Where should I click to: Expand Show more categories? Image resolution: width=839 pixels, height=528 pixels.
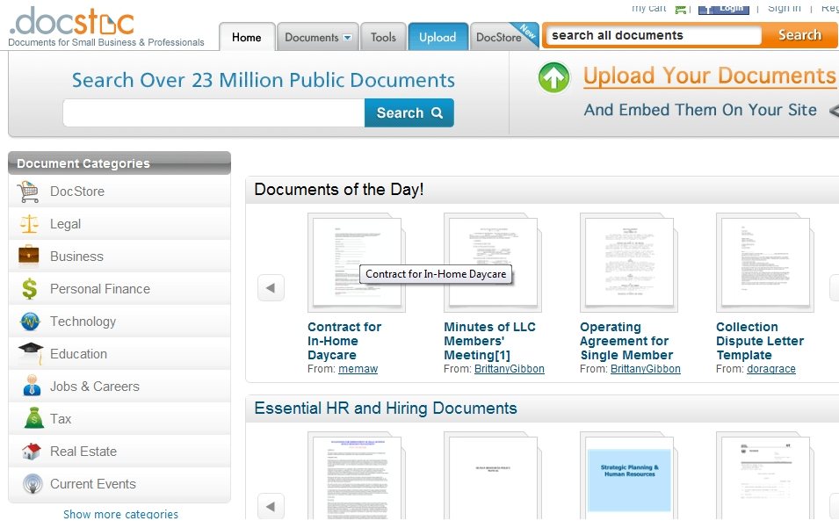tap(120, 514)
